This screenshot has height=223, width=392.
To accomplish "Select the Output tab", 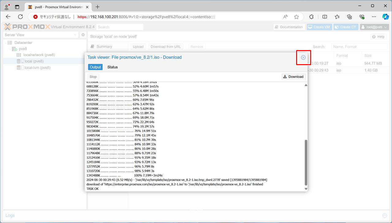I will (x=95, y=67).
